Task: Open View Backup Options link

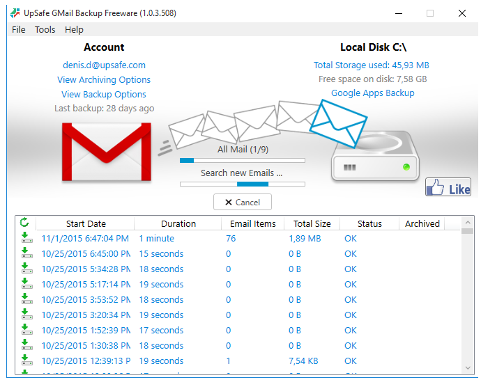Action: coord(104,95)
